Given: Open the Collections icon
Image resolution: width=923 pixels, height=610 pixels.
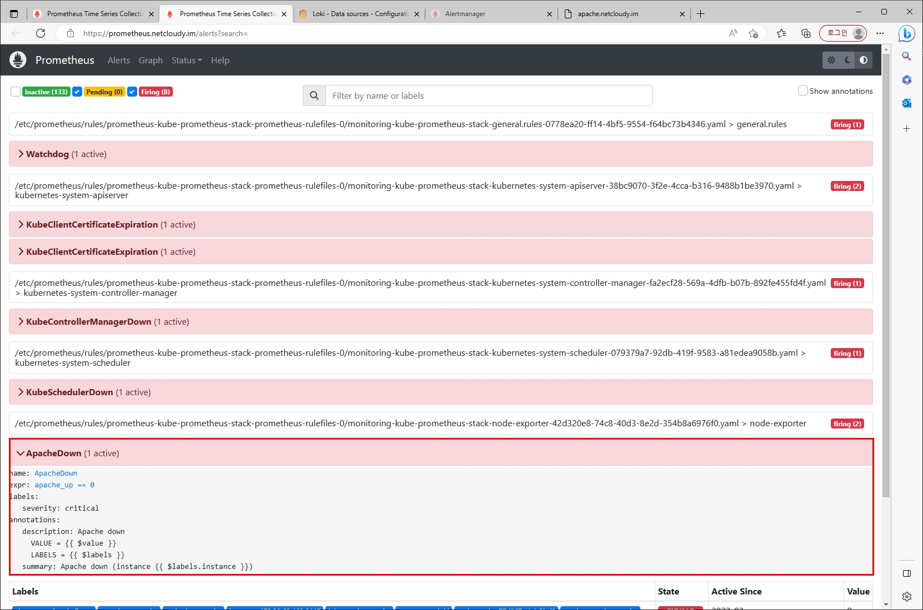Looking at the screenshot, I should (806, 33).
